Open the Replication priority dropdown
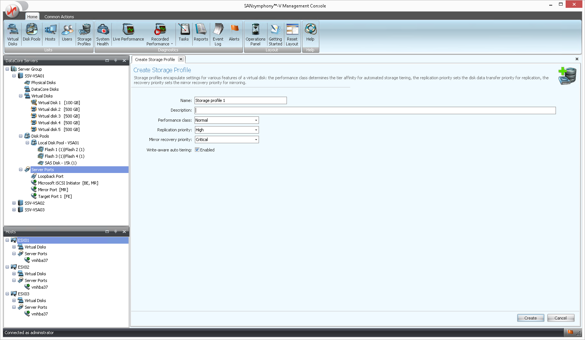Viewport: 585px width, 340px height. (256, 130)
